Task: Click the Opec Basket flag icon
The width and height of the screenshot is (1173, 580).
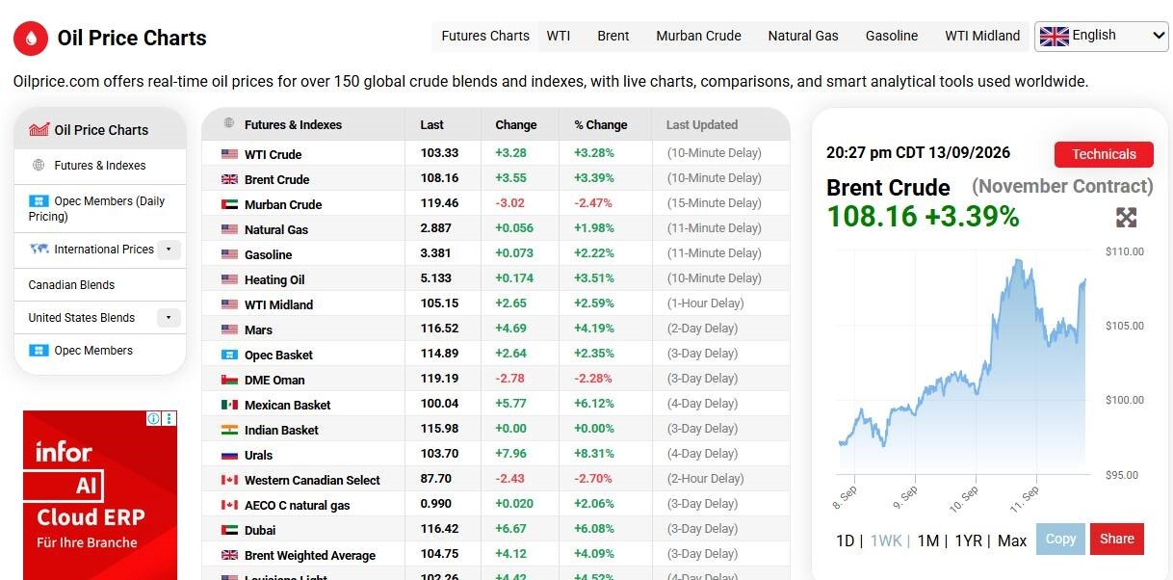Action: pyautogui.click(x=229, y=355)
